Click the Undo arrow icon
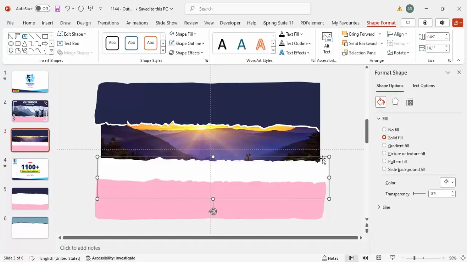 (x=67, y=8)
